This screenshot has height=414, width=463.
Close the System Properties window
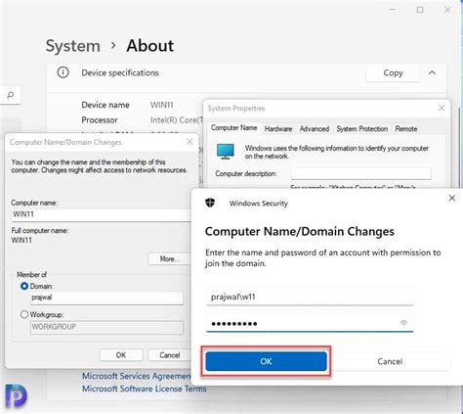(x=442, y=108)
